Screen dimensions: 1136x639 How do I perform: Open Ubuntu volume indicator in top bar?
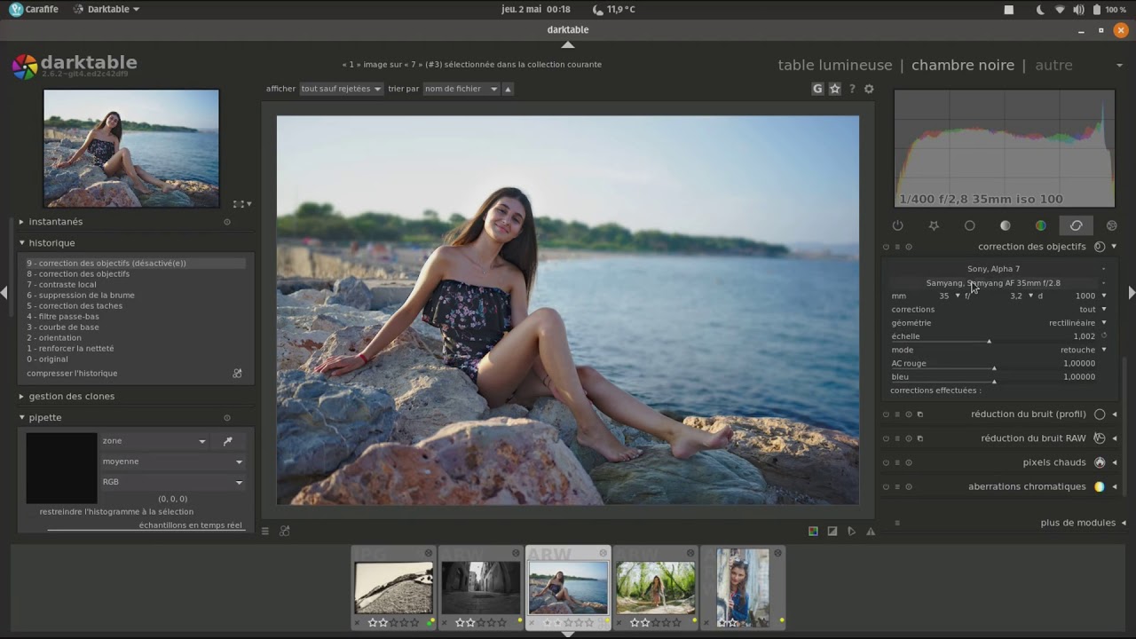[1078, 10]
